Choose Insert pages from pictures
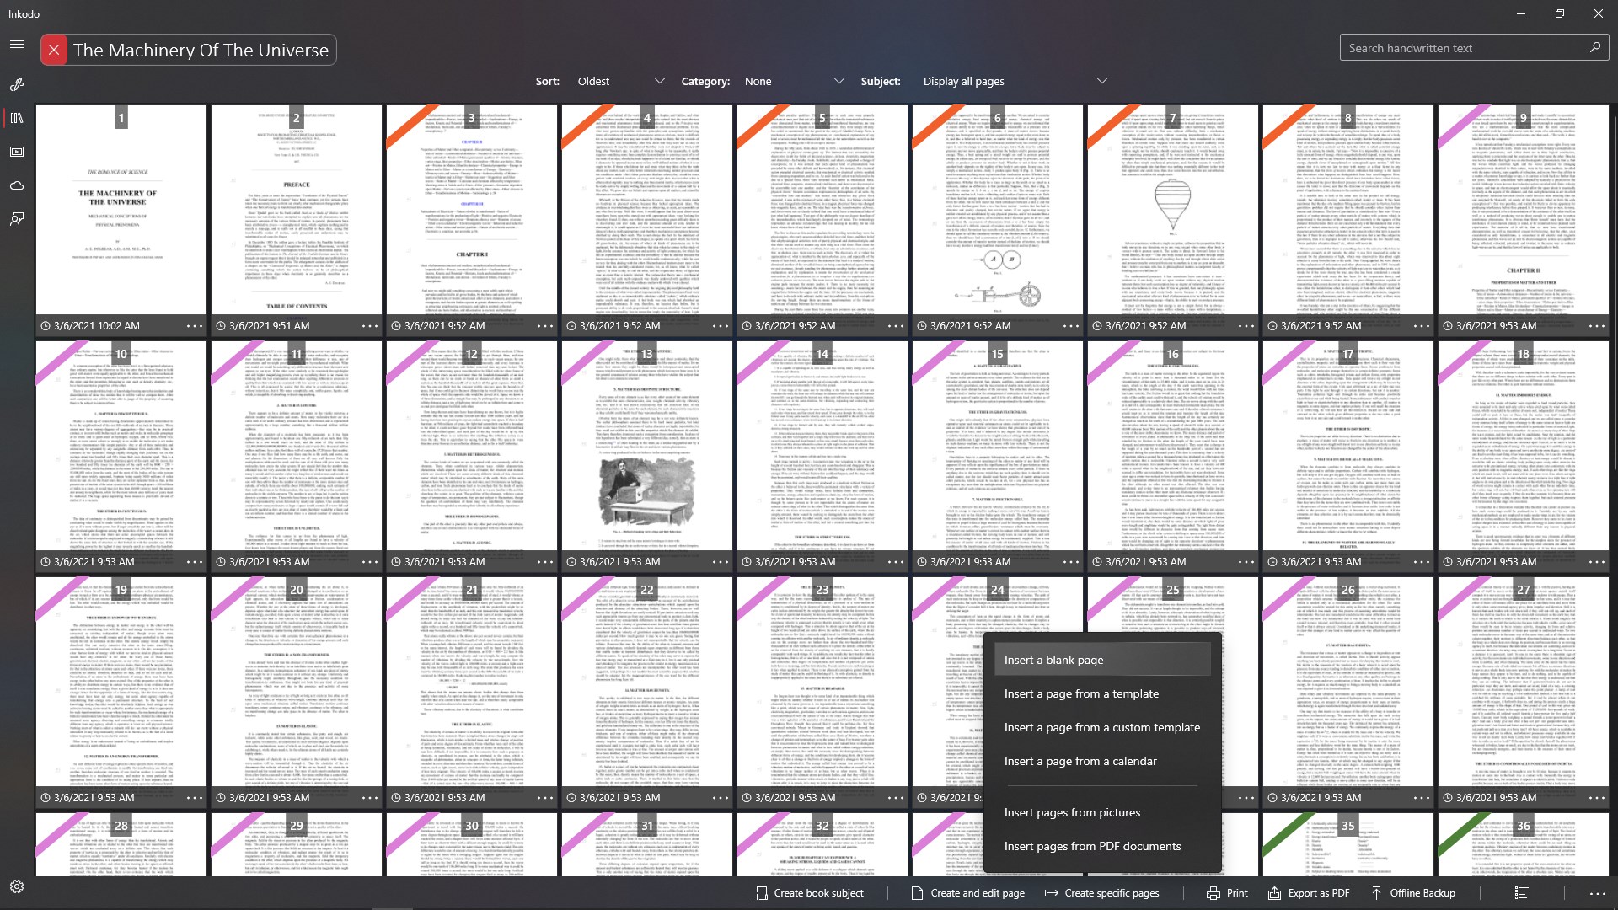Image resolution: width=1618 pixels, height=910 pixels. [1102, 812]
